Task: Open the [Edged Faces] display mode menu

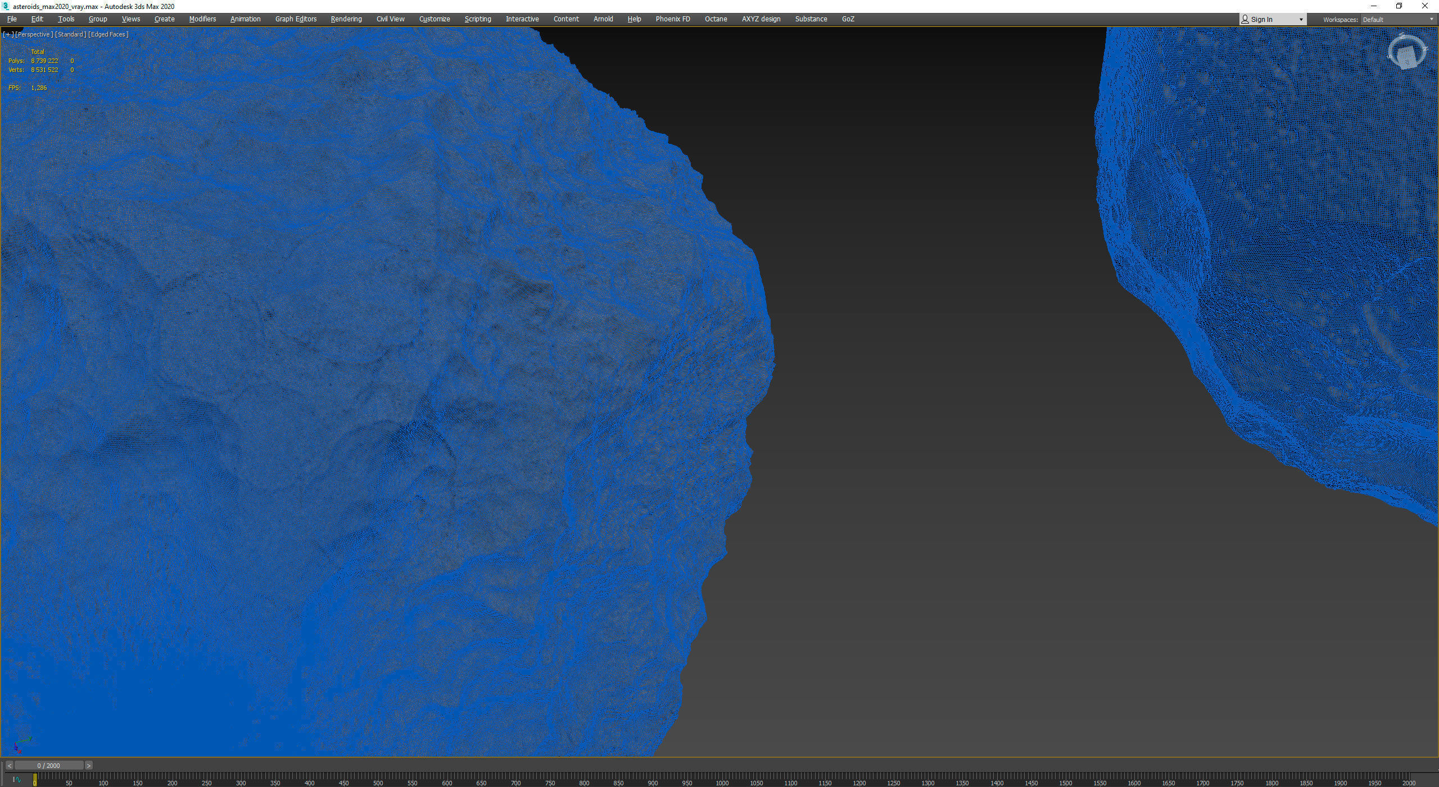Action: (x=108, y=34)
